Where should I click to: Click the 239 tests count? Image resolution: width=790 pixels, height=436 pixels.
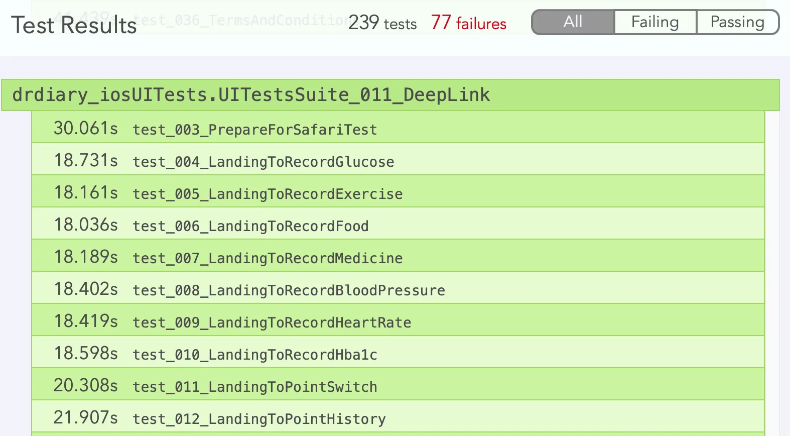click(382, 23)
